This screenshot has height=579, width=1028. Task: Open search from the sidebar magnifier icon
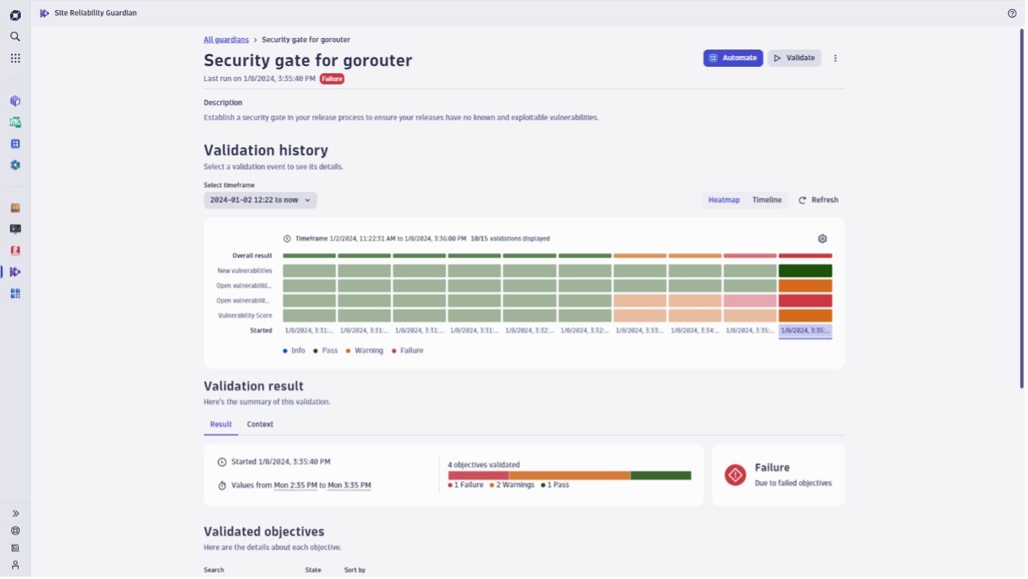pos(15,37)
